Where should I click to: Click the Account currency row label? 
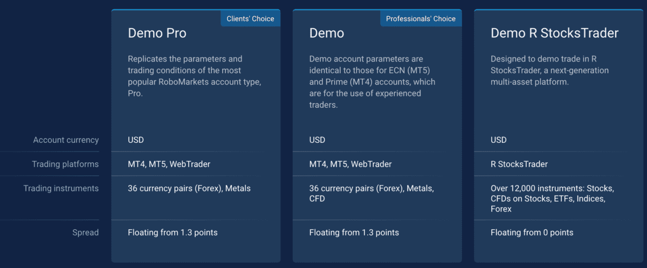(66, 140)
